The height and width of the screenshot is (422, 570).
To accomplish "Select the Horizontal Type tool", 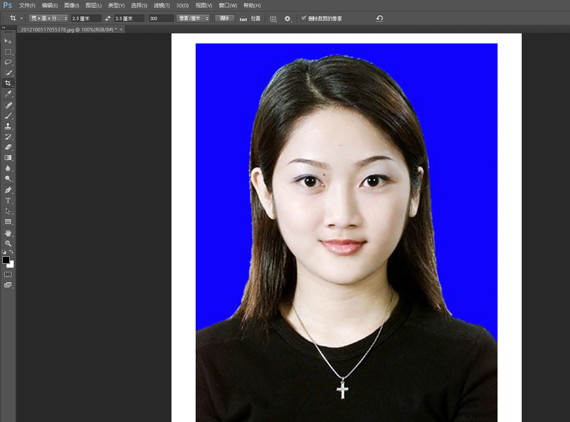I will click(8, 200).
